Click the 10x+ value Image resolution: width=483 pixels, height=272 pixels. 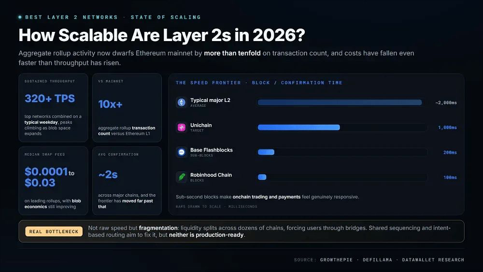point(110,104)
